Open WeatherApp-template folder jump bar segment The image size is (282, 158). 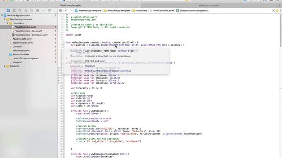point(117,11)
